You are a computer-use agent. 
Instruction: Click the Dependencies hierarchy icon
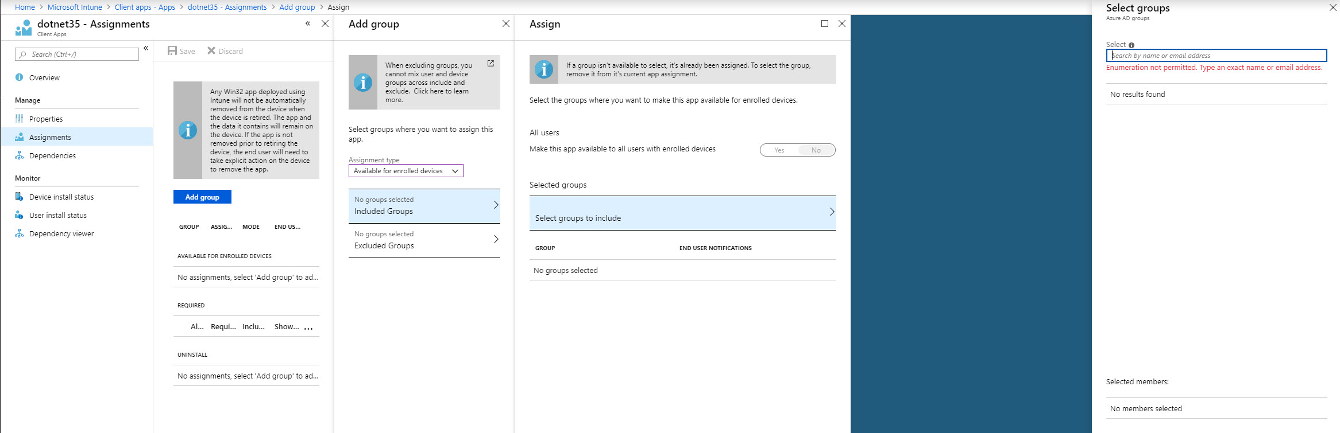(x=19, y=155)
